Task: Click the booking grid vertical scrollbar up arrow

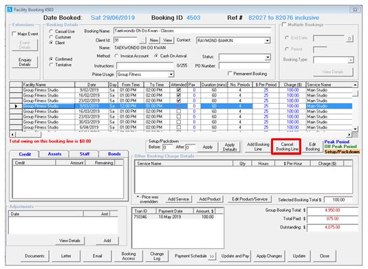Action: (x=355, y=85)
